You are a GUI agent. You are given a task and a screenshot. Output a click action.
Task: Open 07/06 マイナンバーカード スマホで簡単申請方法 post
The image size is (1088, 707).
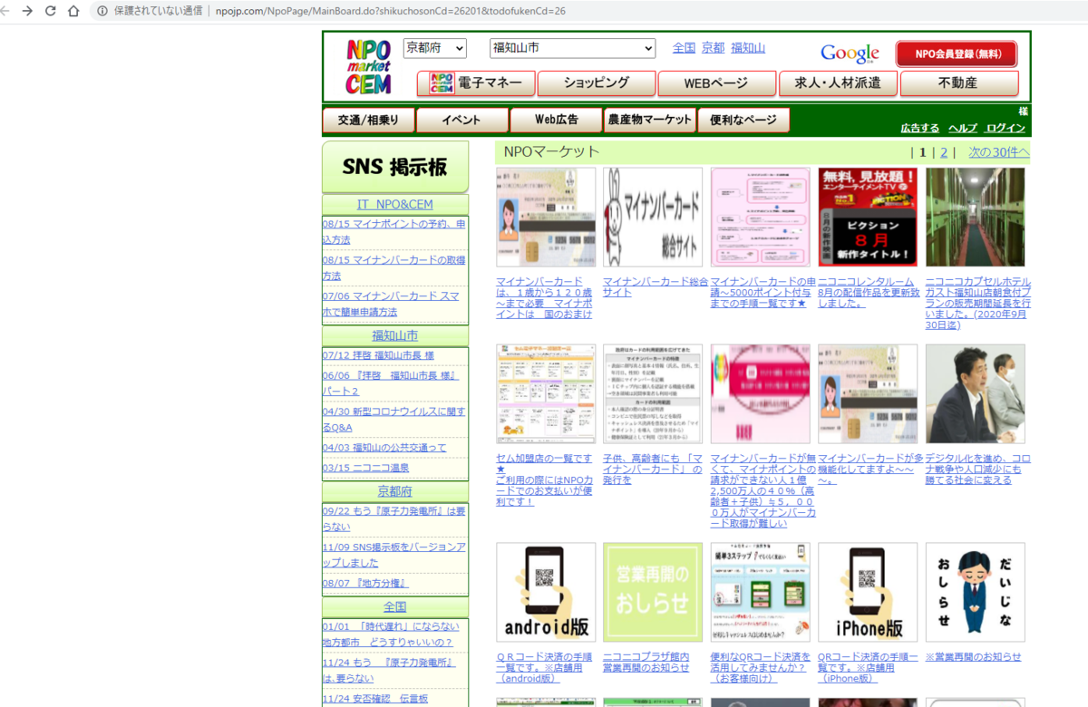(393, 304)
